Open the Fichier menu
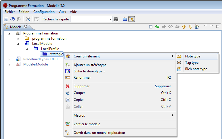This screenshot has height=139, width=222. click(x=9, y=12)
